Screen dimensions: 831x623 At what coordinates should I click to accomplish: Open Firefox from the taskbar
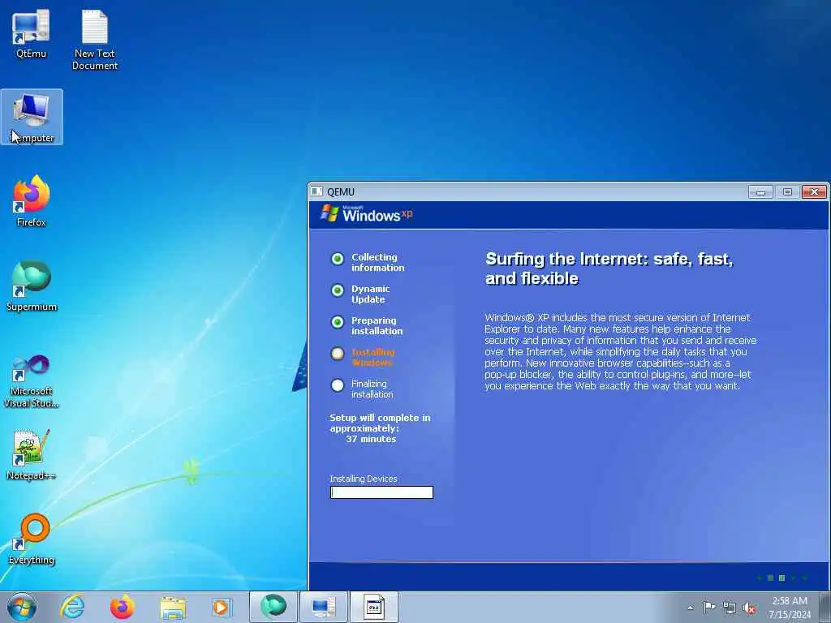click(123, 607)
